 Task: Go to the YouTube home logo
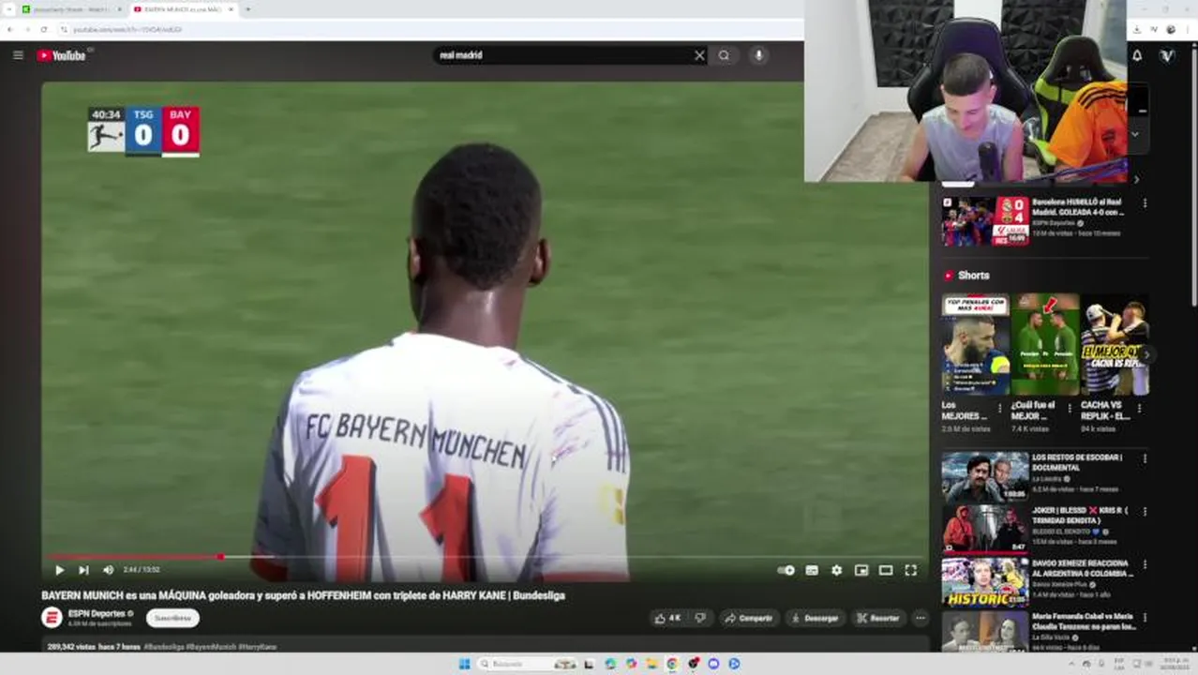click(61, 55)
